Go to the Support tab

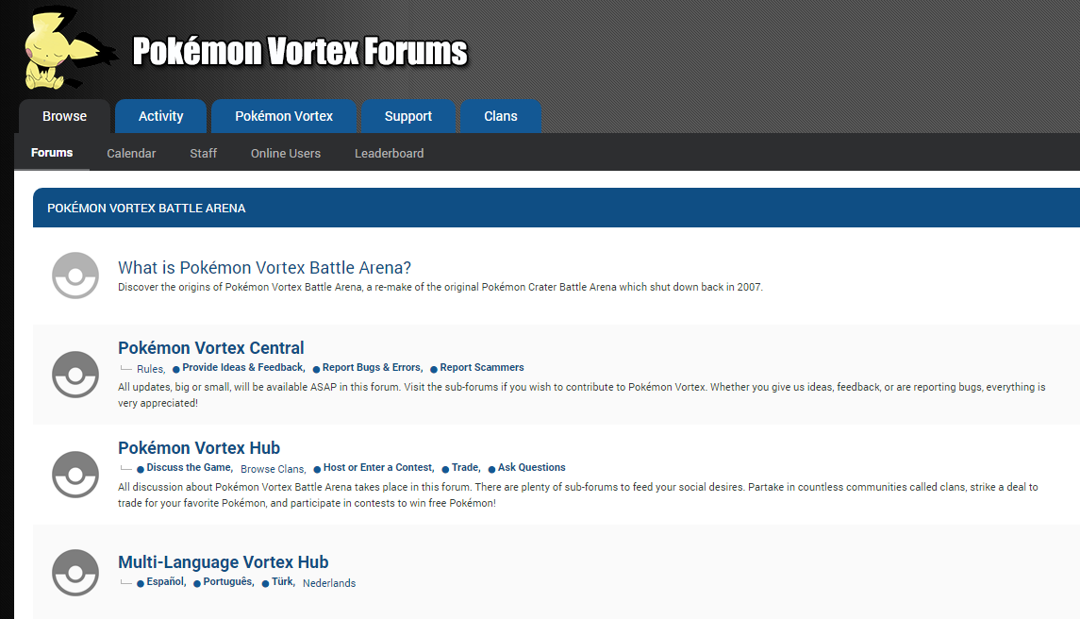(408, 116)
